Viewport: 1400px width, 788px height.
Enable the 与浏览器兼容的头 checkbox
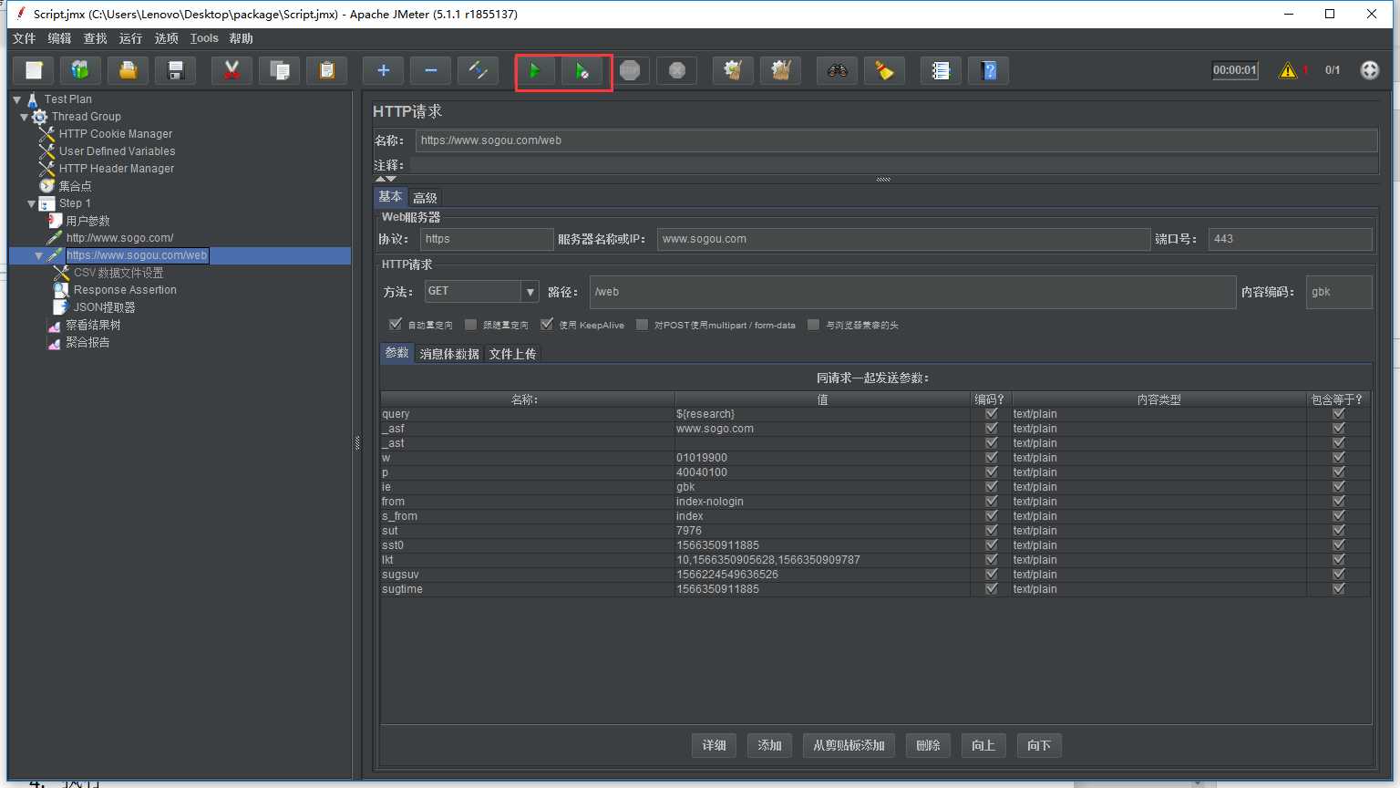[814, 324]
